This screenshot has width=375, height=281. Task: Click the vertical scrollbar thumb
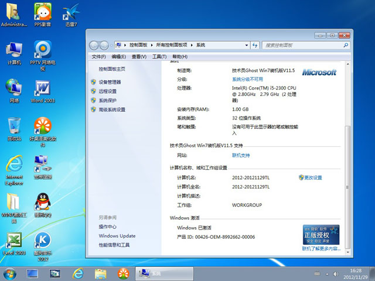[x=347, y=187]
